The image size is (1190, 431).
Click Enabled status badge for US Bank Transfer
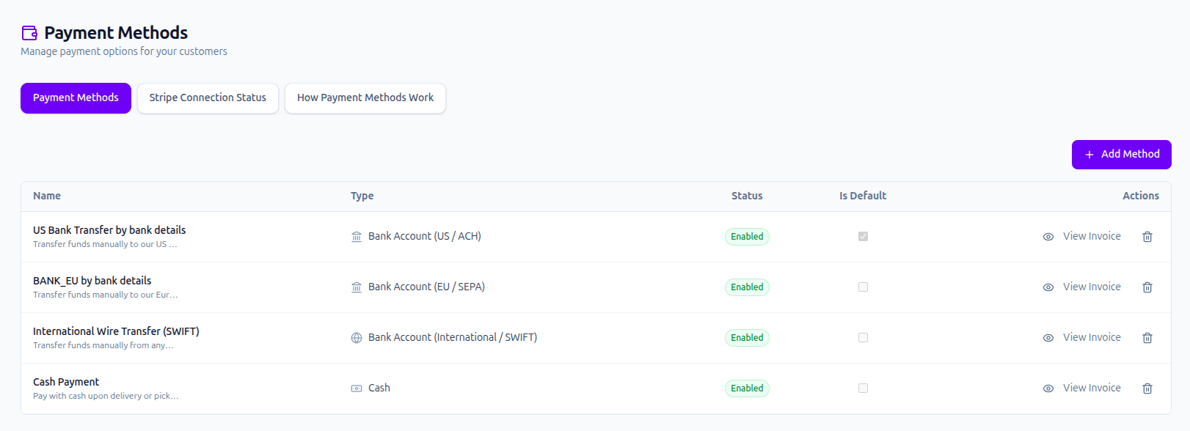point(747,237)
